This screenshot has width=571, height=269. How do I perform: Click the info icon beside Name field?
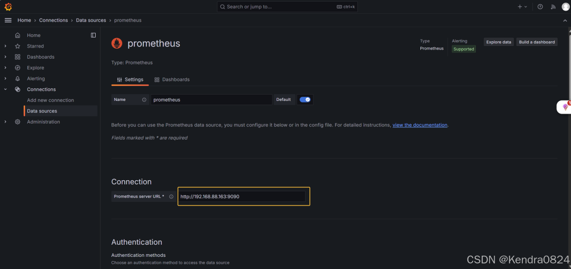click(144, 99)
